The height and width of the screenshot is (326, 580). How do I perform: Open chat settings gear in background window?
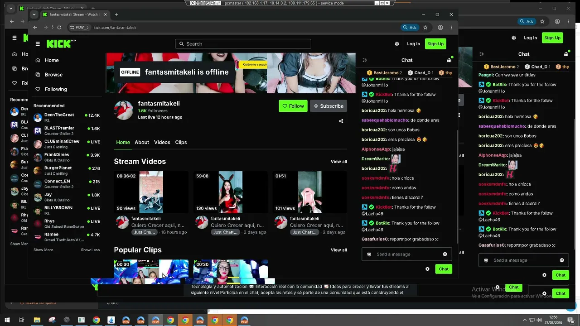pyautogui.click(x=544, y=275)
